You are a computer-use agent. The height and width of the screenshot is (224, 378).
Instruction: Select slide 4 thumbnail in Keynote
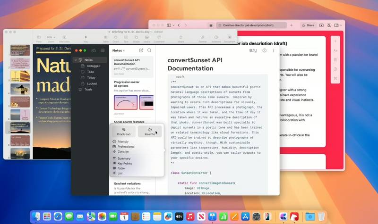(20, 89)
